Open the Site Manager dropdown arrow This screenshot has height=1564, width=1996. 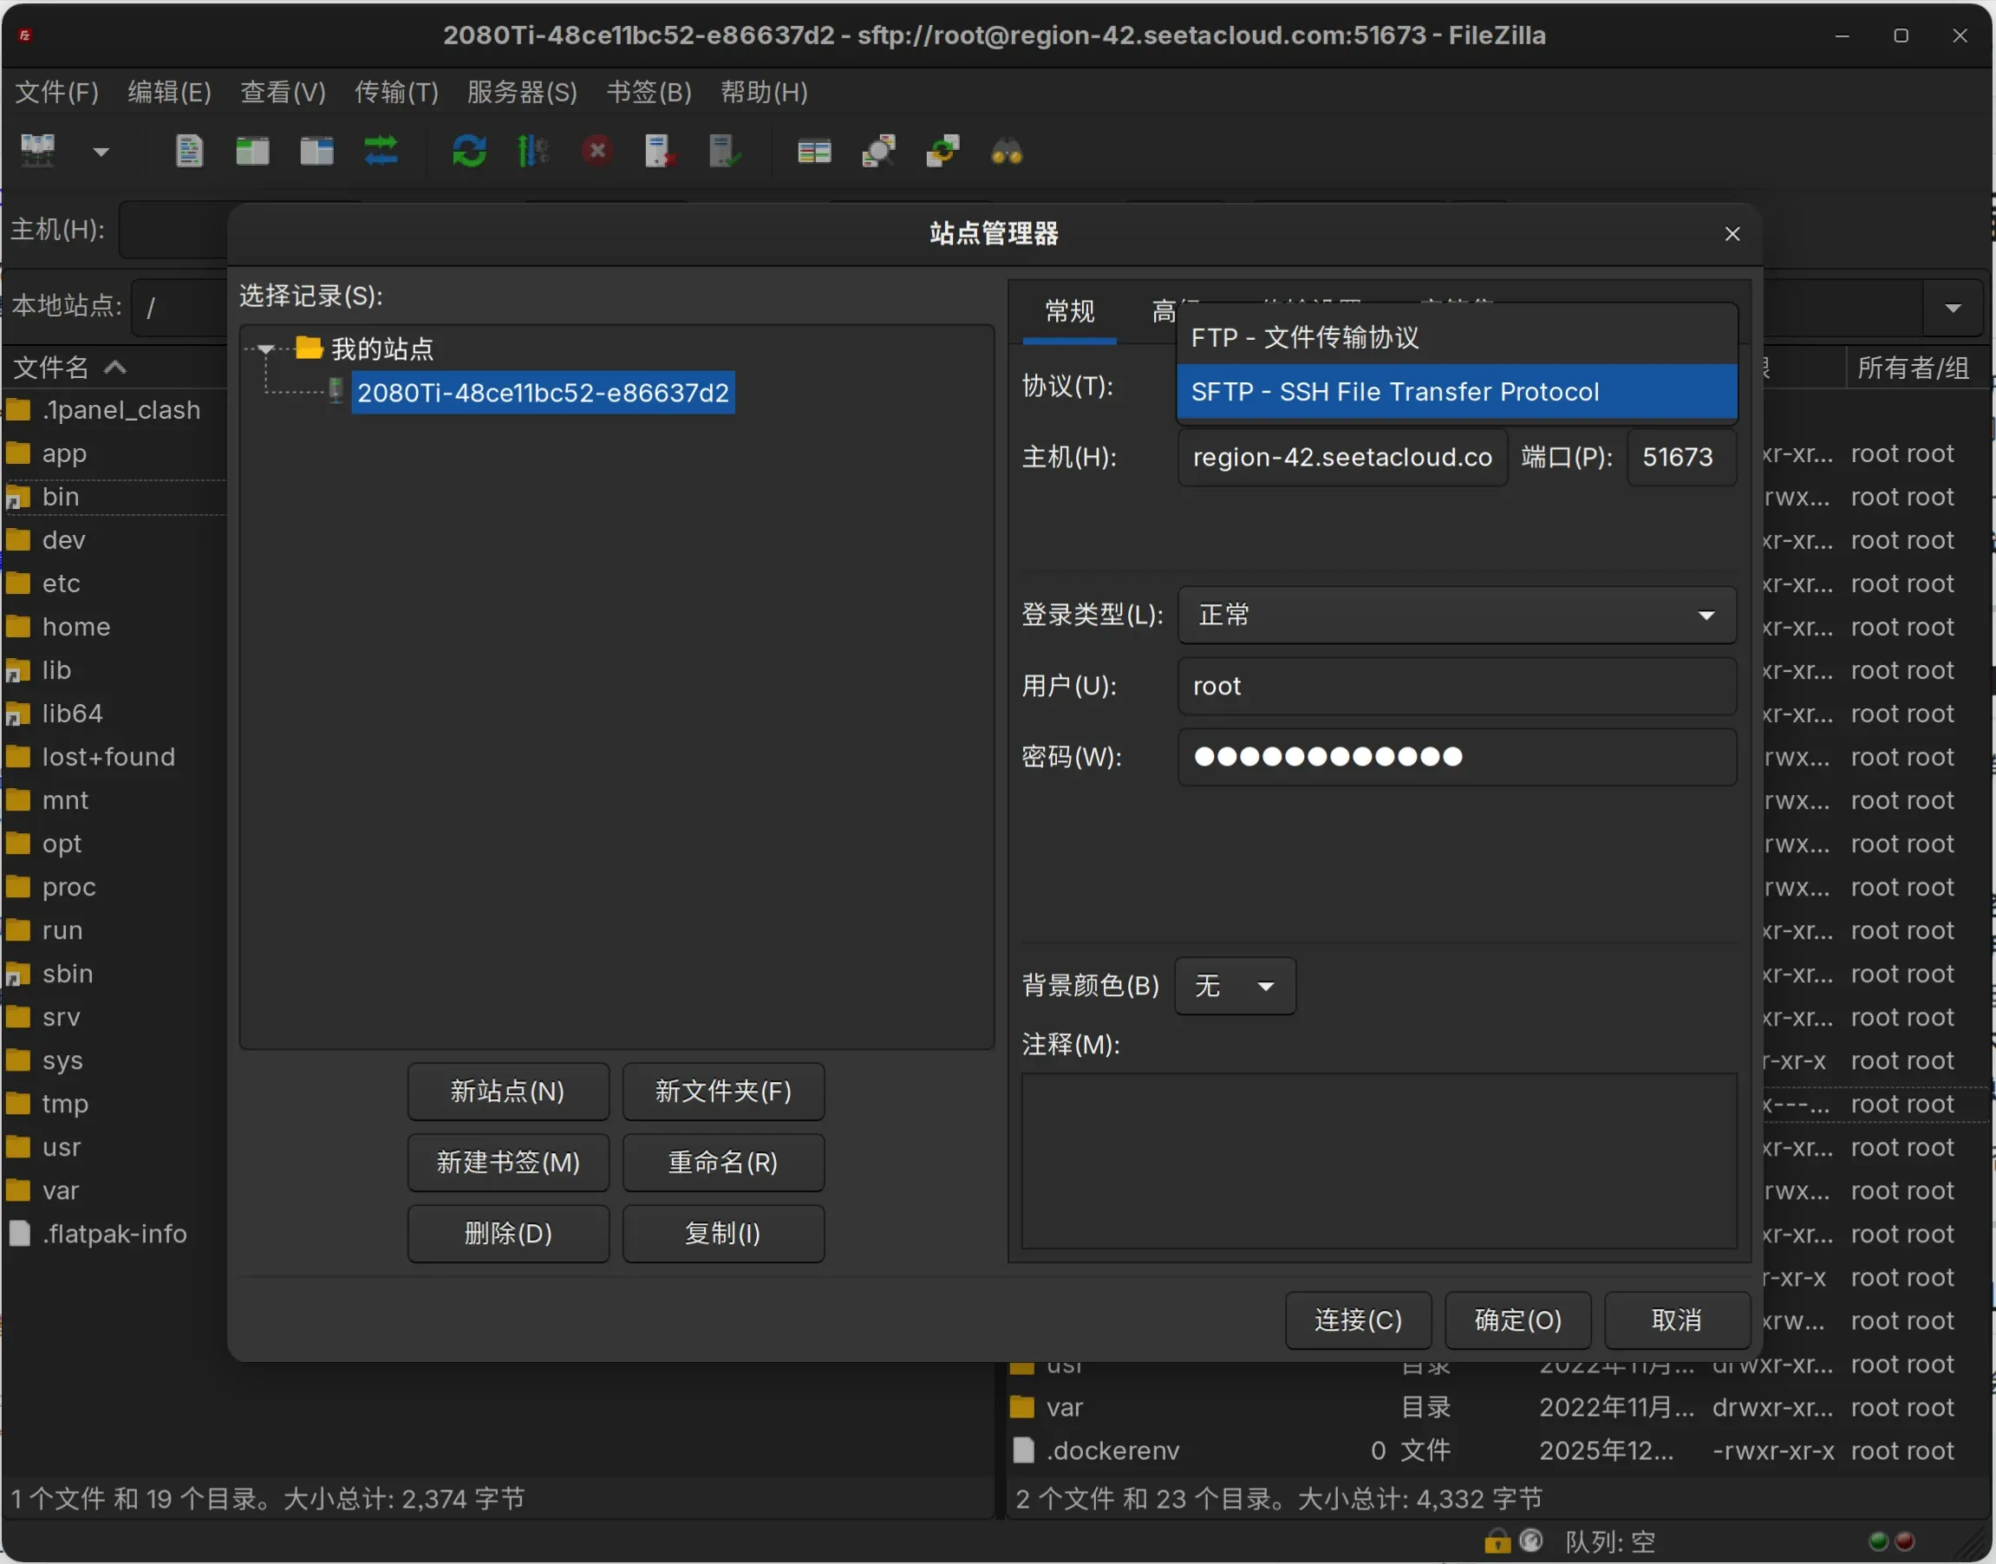(101, 151)
